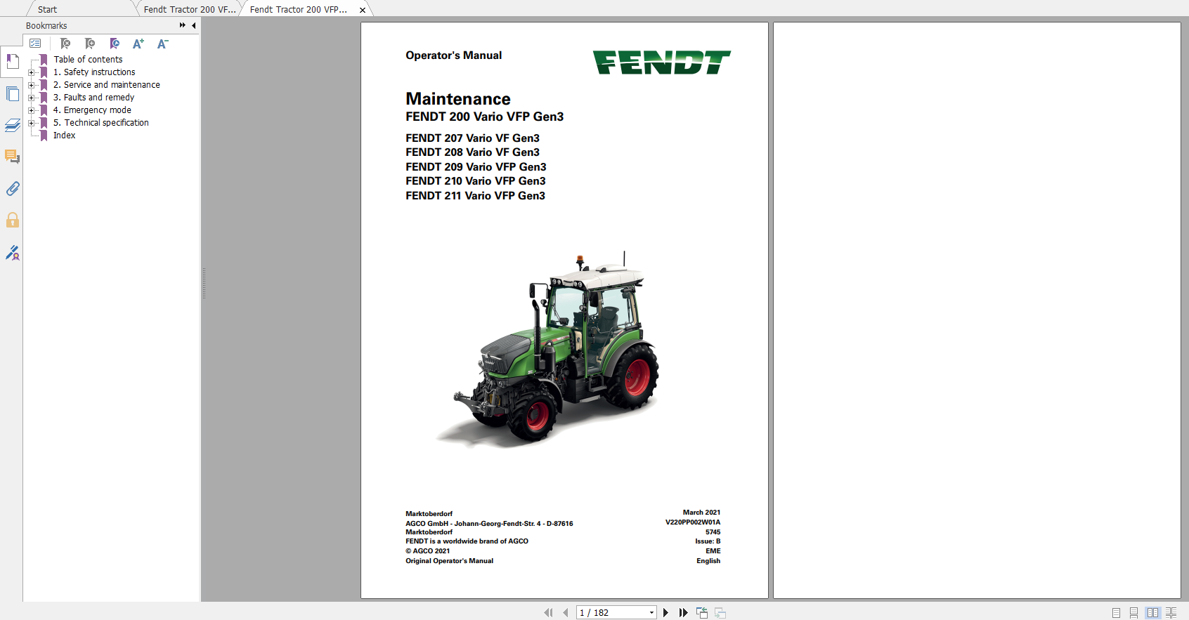Open the Bookmarks side panel icon
This screenshot has height=620, width=1189.
tap(13, 62)
